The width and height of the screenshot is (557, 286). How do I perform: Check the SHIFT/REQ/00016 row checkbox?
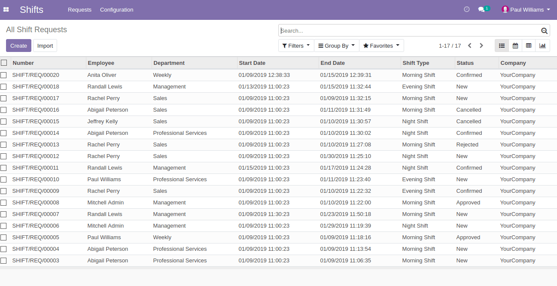point(3,110)
